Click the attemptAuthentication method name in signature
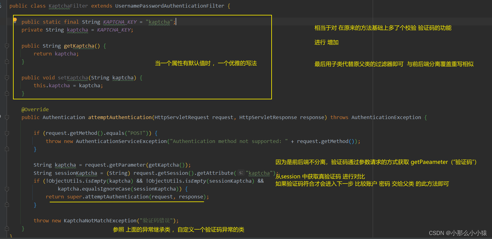The width and height of the screenshot is (492, 239). point(120,117)
